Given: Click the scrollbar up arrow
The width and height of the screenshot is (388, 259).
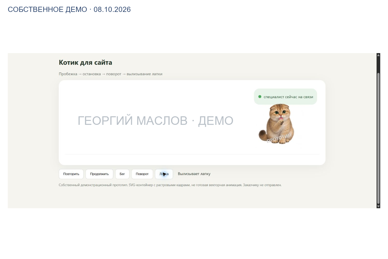Looking at the screenshot, I should [378, 55].
